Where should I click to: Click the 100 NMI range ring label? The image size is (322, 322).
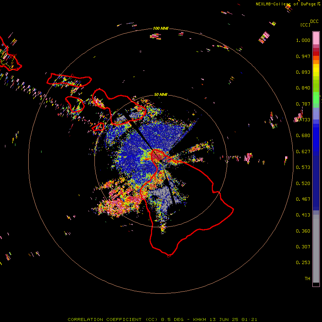[161, 28]
